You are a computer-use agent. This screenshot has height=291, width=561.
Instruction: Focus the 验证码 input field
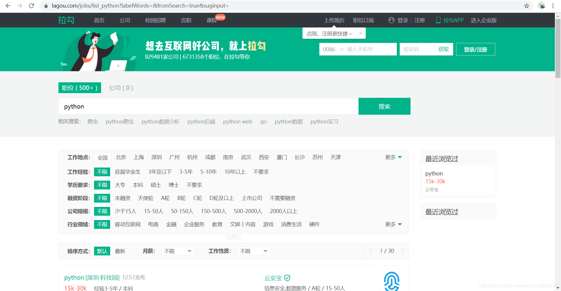click(x=417, y=49)
